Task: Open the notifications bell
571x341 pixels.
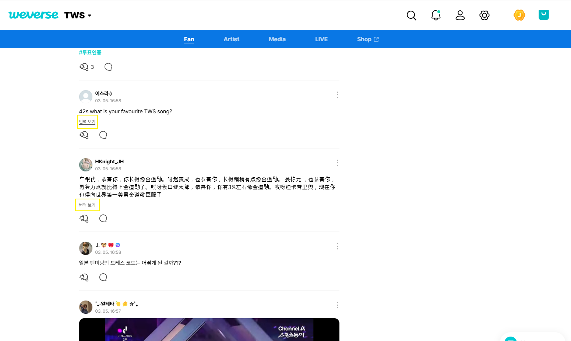Action: 436,15
